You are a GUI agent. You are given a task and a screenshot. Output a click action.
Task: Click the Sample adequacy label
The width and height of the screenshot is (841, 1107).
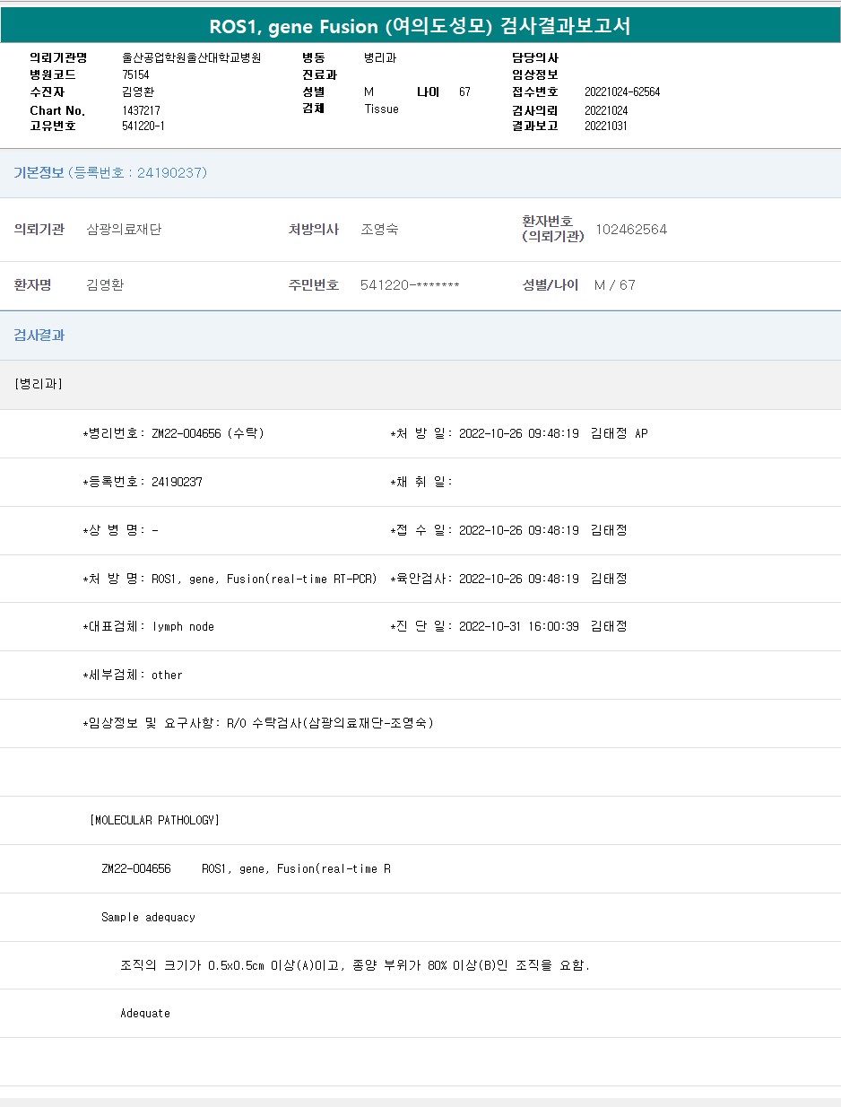point(148,917)
